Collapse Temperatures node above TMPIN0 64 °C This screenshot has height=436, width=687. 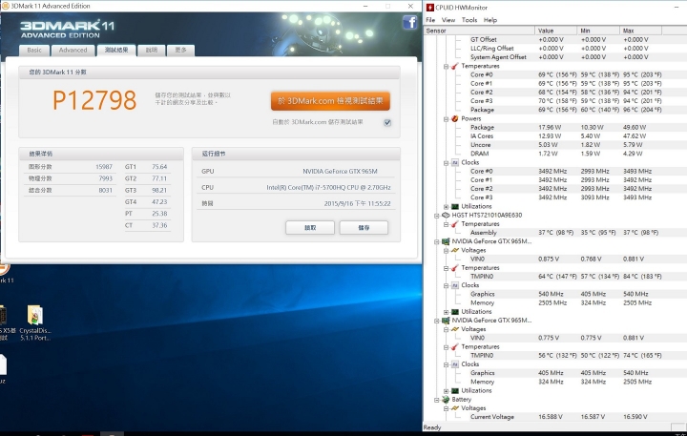pos(446,268)
